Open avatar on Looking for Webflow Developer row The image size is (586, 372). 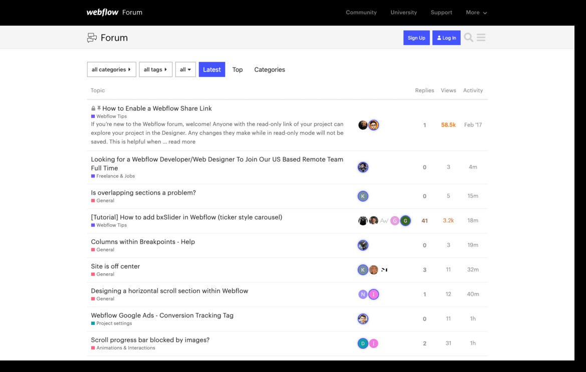[363, 167]
